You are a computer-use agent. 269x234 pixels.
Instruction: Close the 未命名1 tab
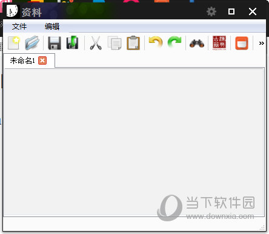tap(42, 60)
